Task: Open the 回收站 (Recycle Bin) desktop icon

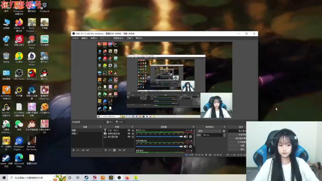Action: tap(6, 58)
